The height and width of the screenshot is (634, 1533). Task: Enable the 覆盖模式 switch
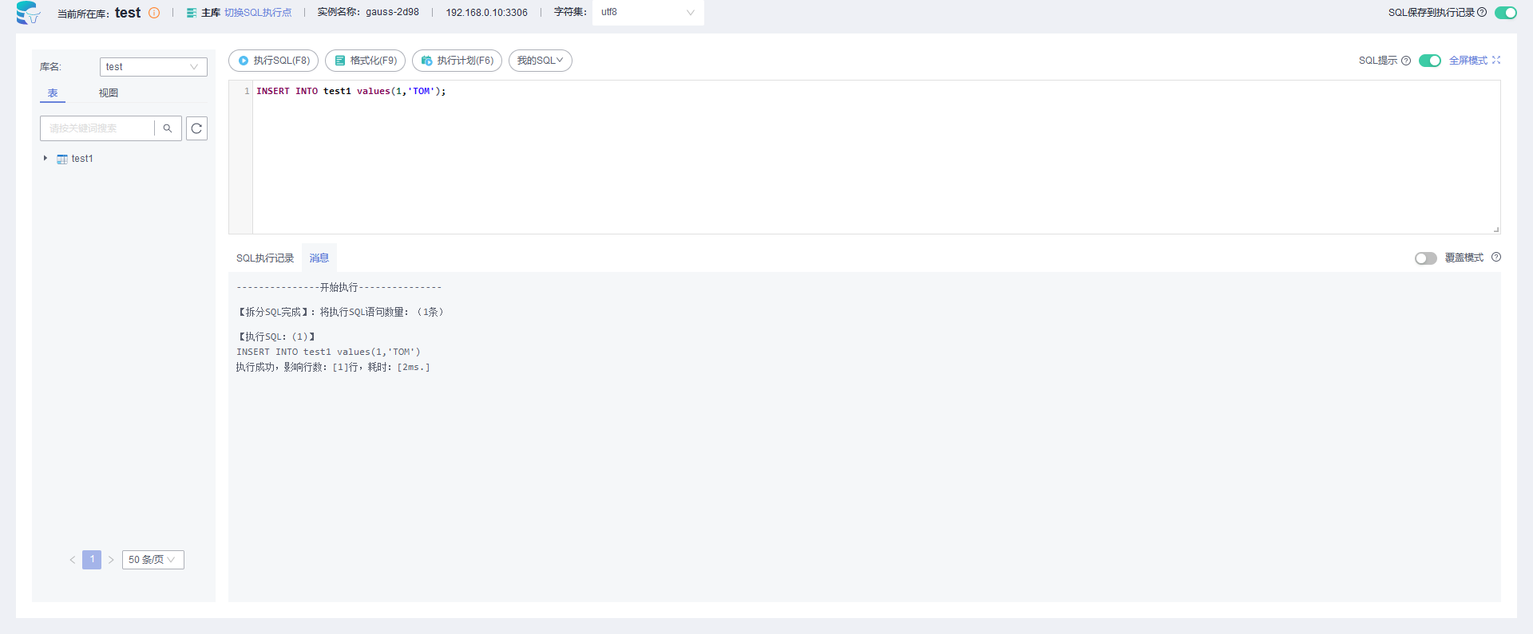(x=1425, y=258)
